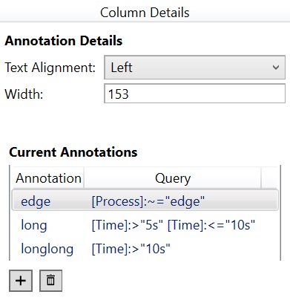
Task: Select the longlong annotation row
Action: point(145,249)
